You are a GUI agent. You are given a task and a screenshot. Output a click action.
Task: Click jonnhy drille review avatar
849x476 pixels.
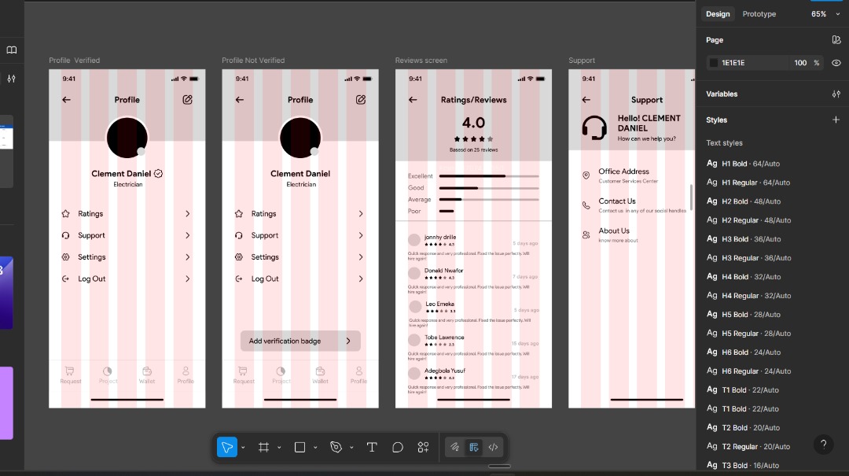click(x=414, y=240)
